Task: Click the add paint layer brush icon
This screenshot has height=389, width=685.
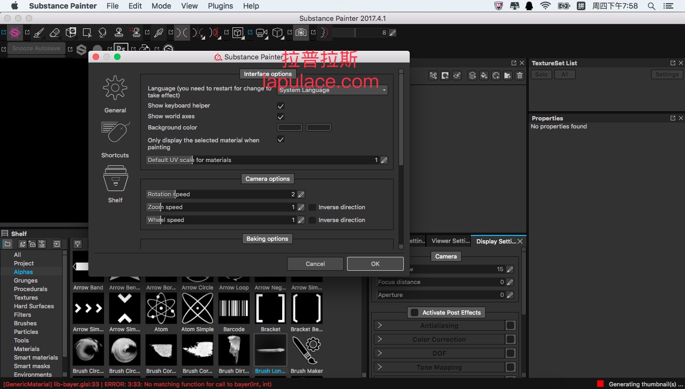Action: [457, 75]
